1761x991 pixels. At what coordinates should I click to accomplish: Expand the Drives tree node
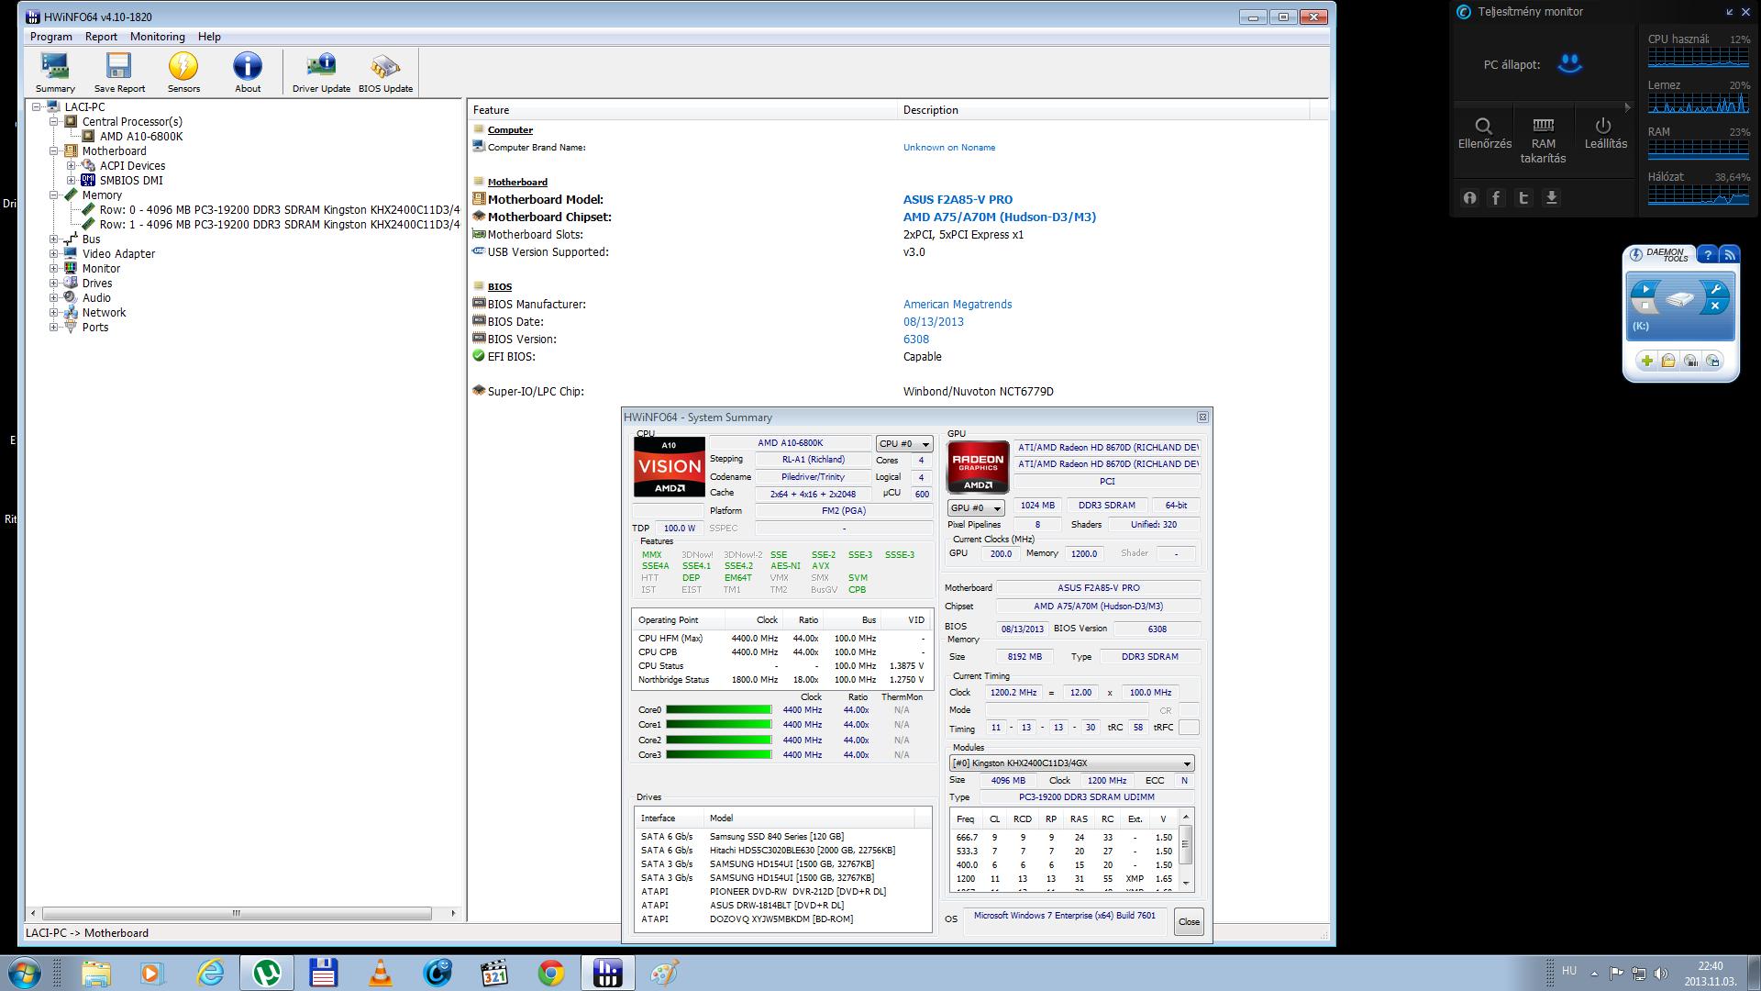click(54, 284)
